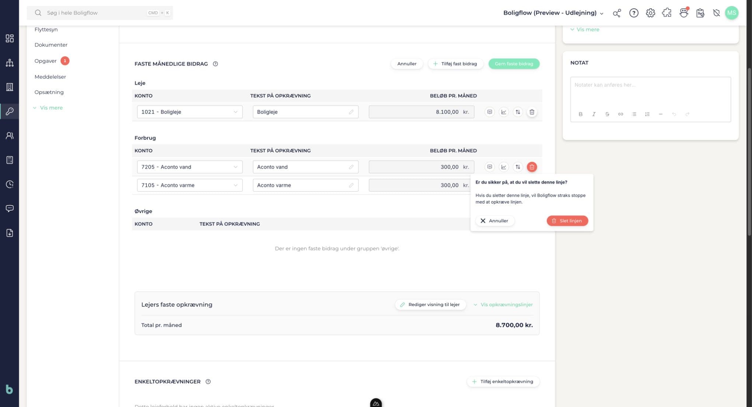This screenshot has width=752, height=407.
Task: Open the 1021 - Boligleje account dropdown
Action: click(190, 112)
